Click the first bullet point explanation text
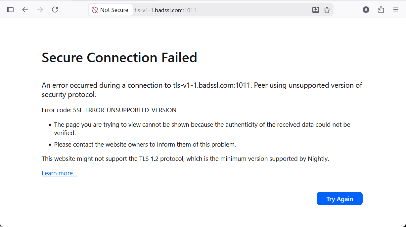The width and height of the screenshot is (406, 227). pos(202,124)
